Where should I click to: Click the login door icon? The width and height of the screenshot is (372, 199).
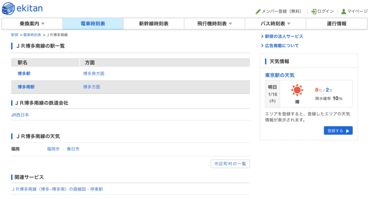(314, 12)
